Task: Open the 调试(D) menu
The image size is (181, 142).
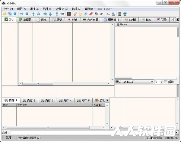Action: coord(34,9)
